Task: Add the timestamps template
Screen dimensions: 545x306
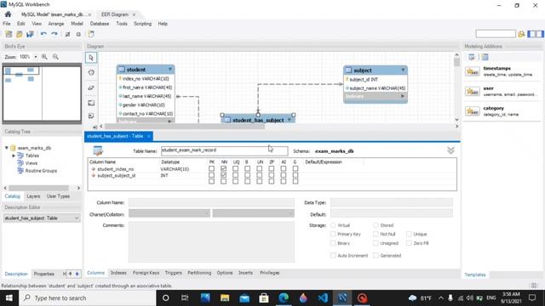Action: click(502, 71)
